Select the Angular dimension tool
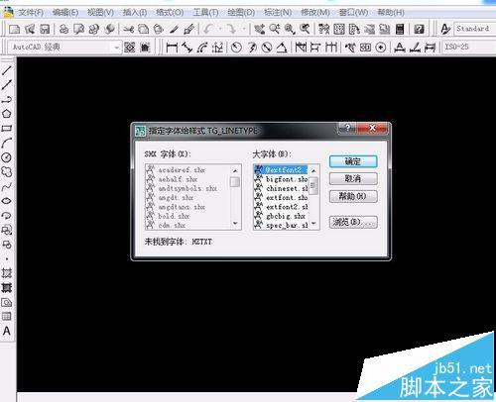Screen dimensions: 496x402 coord(282,48)
